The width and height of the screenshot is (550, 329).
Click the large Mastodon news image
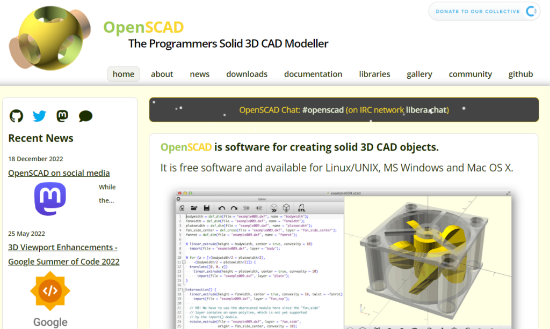[x=50, y=199]
